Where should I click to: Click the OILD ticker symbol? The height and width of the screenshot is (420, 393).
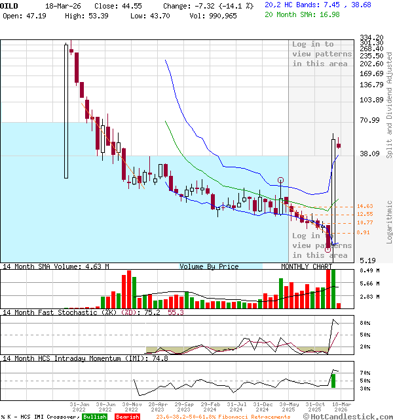point(9,5)
